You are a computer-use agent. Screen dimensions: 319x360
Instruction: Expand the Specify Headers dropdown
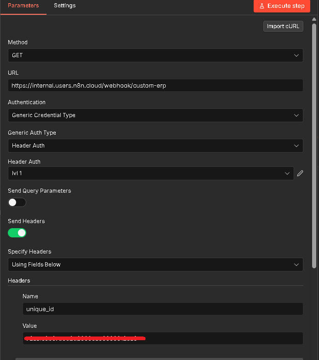pos(155,265)
